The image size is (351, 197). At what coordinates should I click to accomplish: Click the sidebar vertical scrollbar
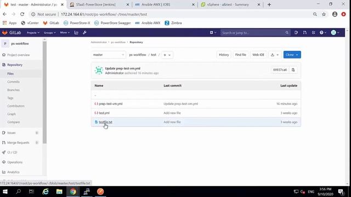pyautogui.click(x=44, y=92)
